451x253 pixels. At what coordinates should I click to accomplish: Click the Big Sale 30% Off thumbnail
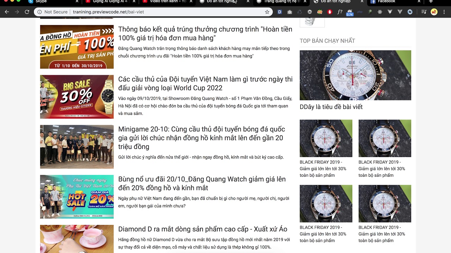point(77,97)
